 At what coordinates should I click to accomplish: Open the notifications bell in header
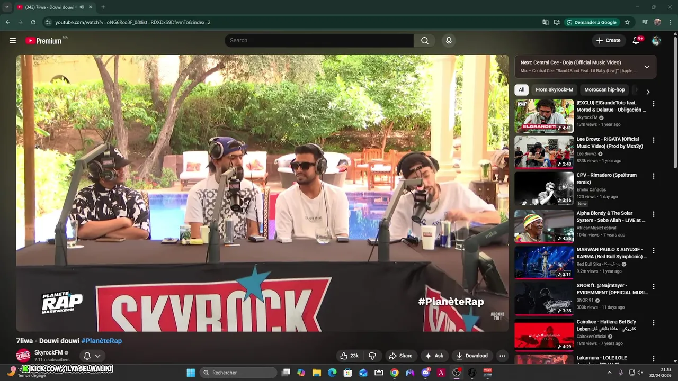pyautogui.click(x=637, y=41)
